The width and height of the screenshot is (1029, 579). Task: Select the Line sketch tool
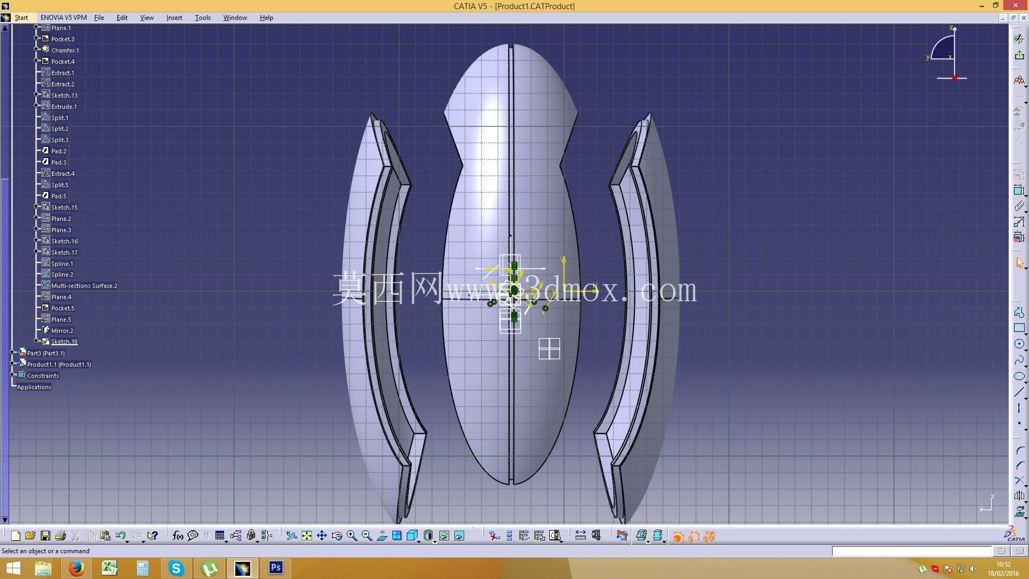click(1019, 392)
